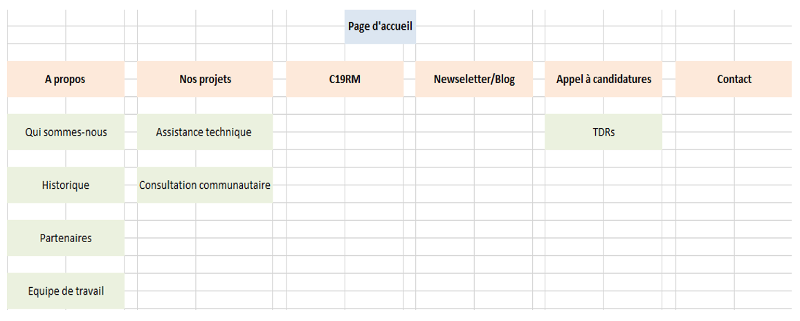Click narrow gap cell between Appel à candidatures and Contact
Screen dimensions: 800x321
[669, 79]
